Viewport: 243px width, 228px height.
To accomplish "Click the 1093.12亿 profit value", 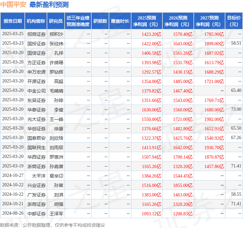I will [151, 214].
